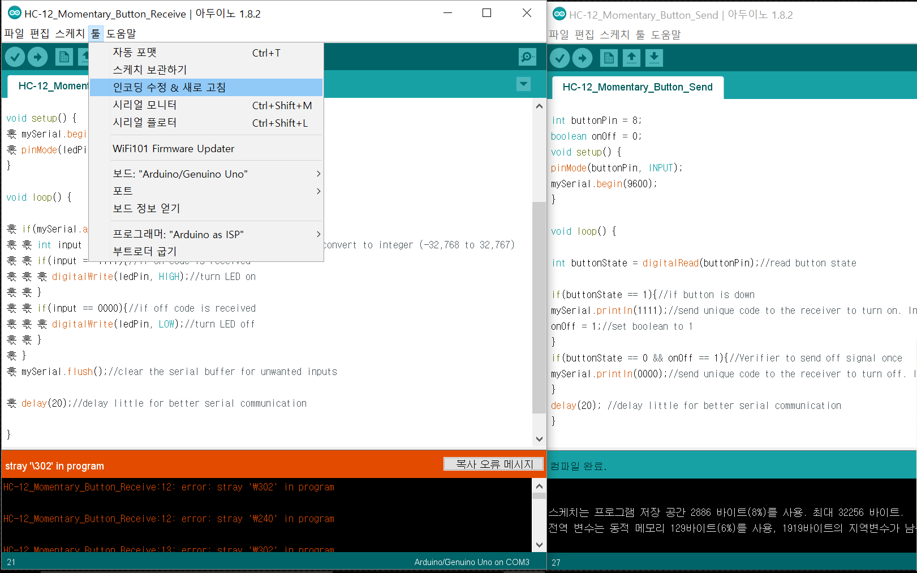Open 편집 menu in Send window
The height and width of the screenshot is (573, 917).
(584, 35)
